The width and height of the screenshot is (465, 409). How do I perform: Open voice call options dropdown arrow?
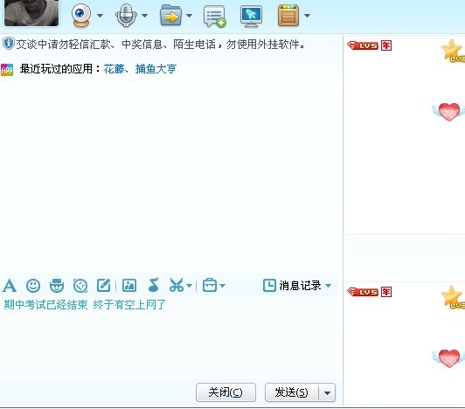pos(145,16)
